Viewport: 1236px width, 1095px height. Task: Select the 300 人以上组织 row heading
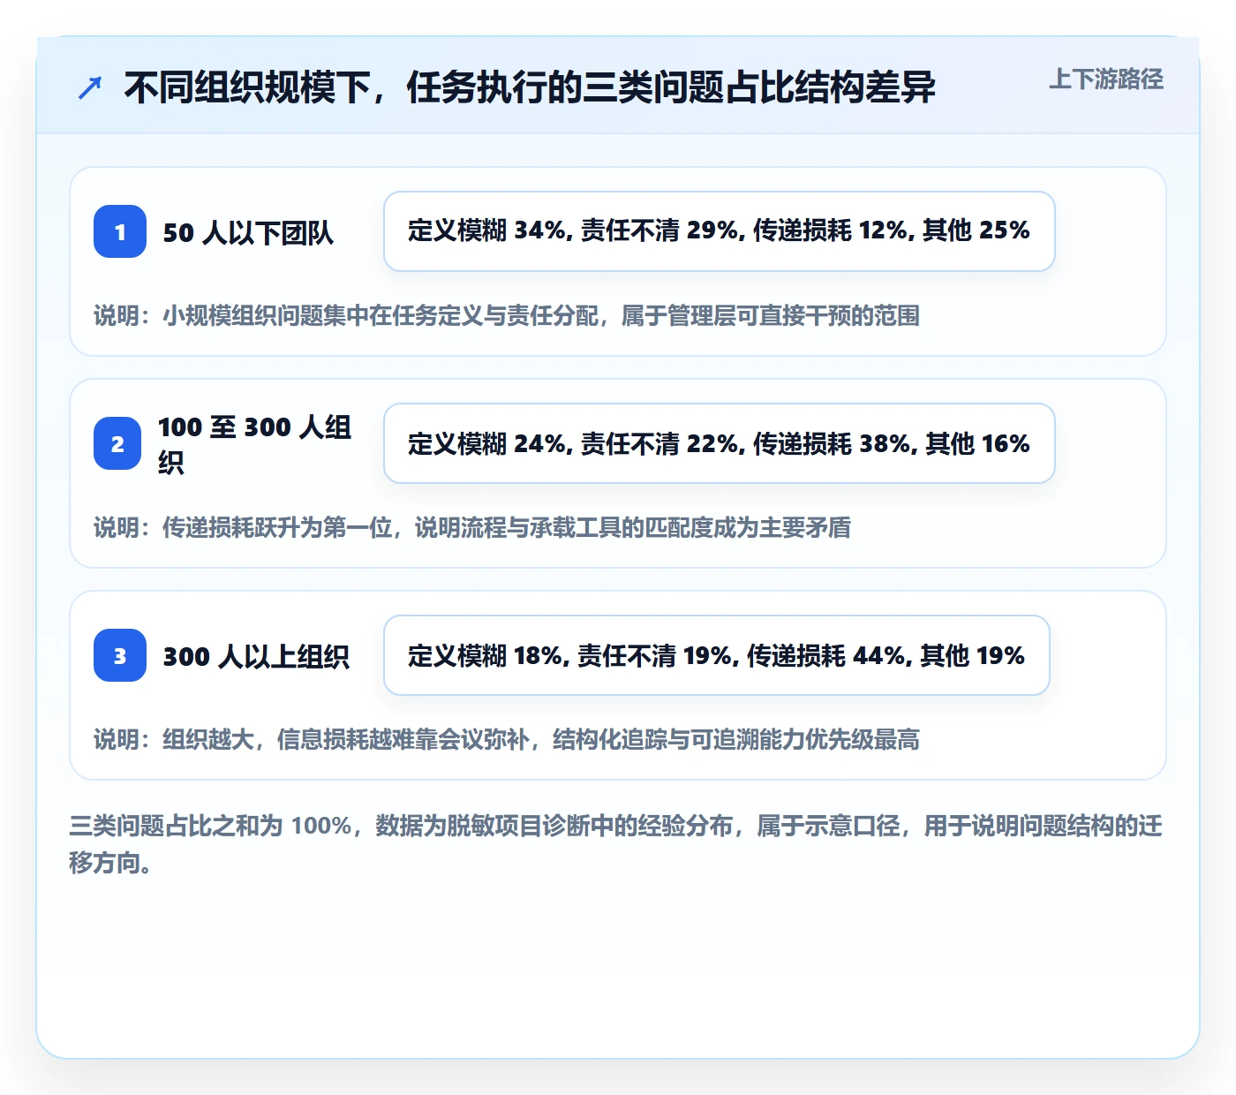[x=256, y=656]
